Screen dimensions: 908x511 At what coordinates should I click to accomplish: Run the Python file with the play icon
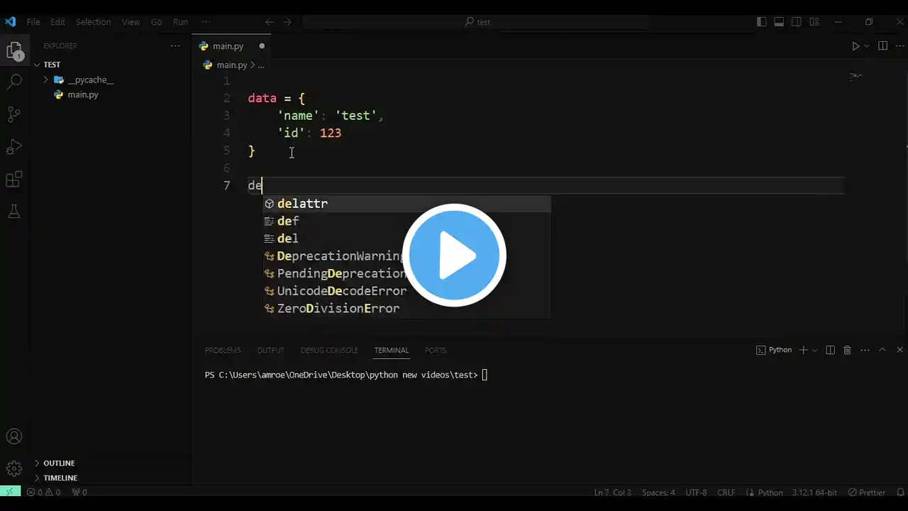coord(856,46)
